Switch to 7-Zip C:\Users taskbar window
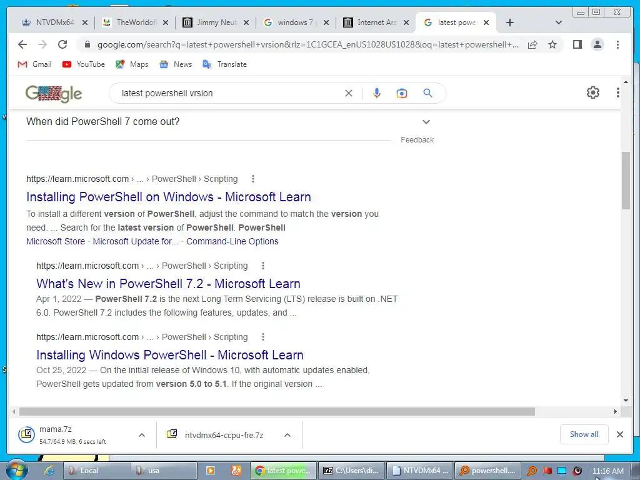The image size is (640, 480). tap(352, 471)
